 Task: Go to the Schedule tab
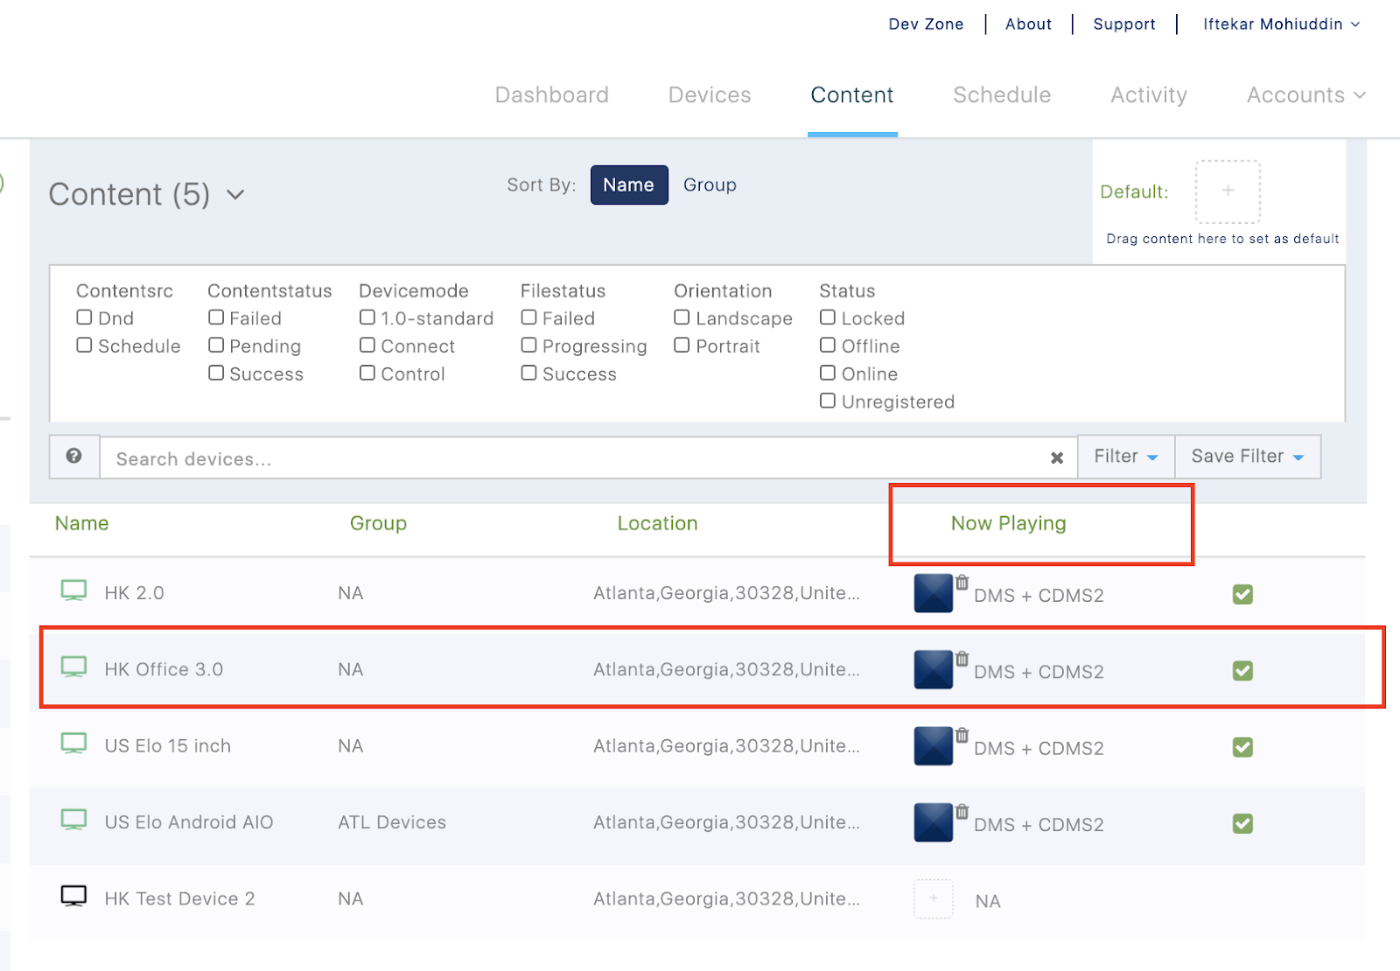tap(1001, 95)
